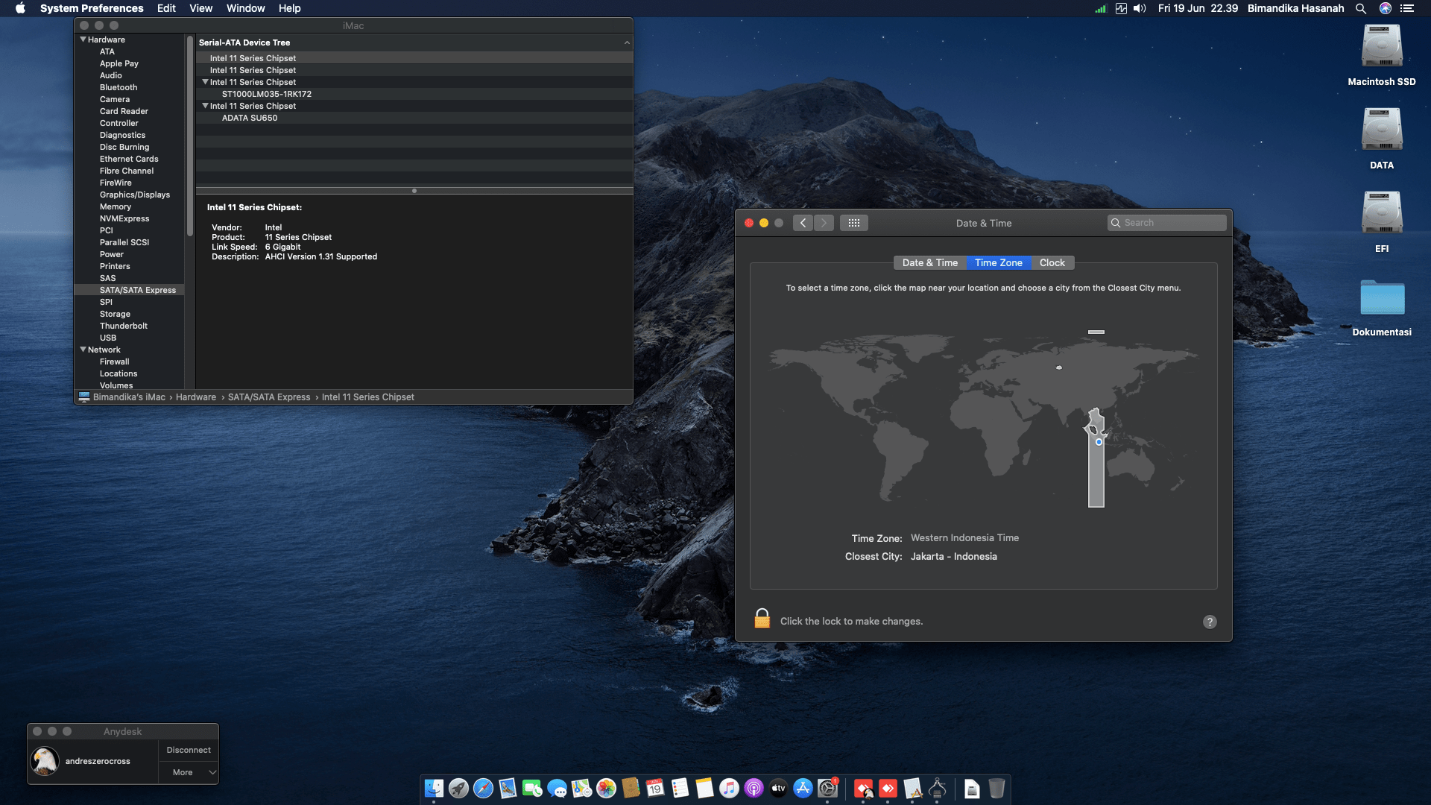
Task: Click the lock to make changes
Action: [762, 619]
